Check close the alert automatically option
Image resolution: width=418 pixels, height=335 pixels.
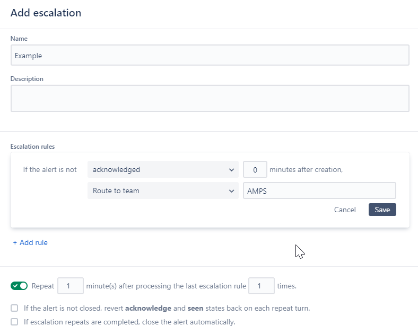[x=14, y=322]
